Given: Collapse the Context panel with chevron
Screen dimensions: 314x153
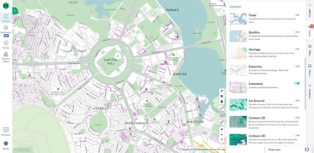Looking at the screenshot, I should click(224, 11).
